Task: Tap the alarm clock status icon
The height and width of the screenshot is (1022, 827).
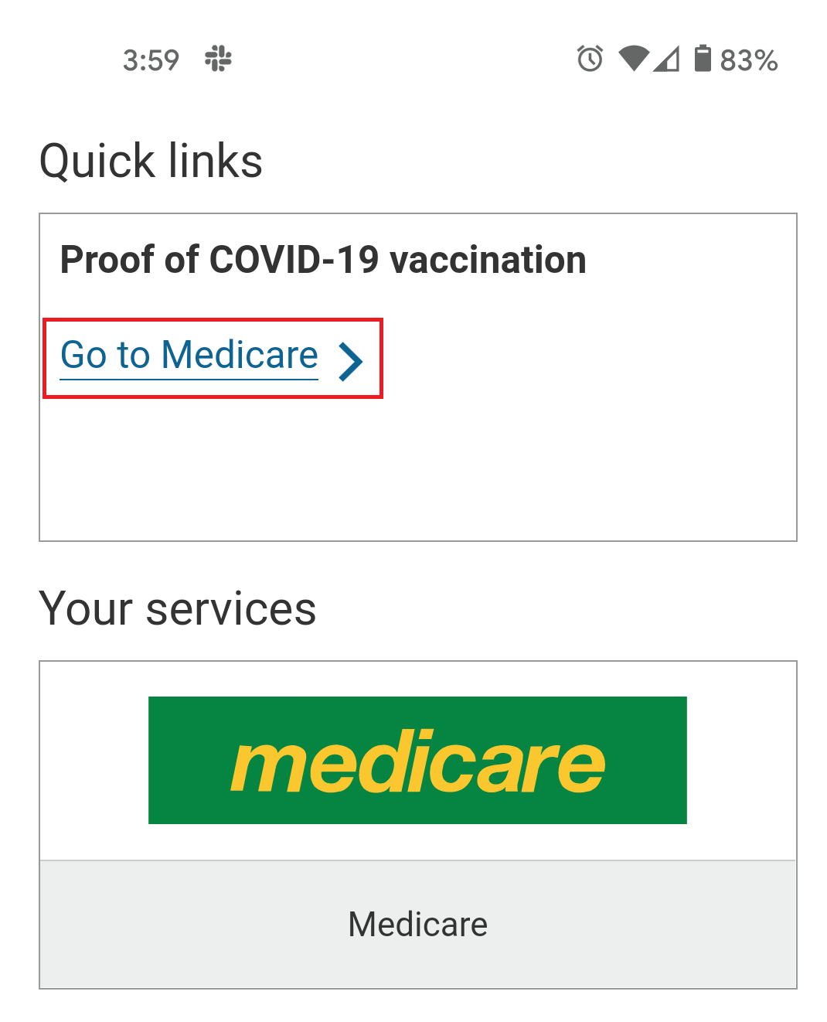Action: coord(590,59)
